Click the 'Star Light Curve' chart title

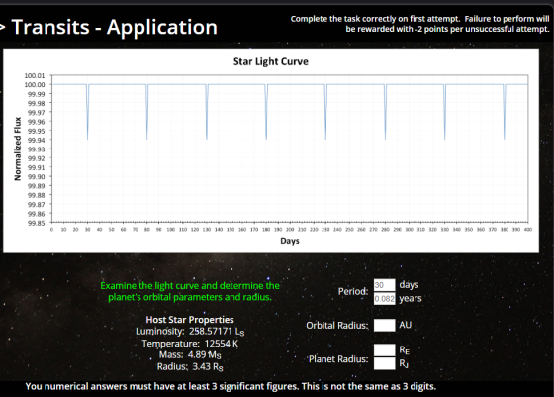pos(271,61)
